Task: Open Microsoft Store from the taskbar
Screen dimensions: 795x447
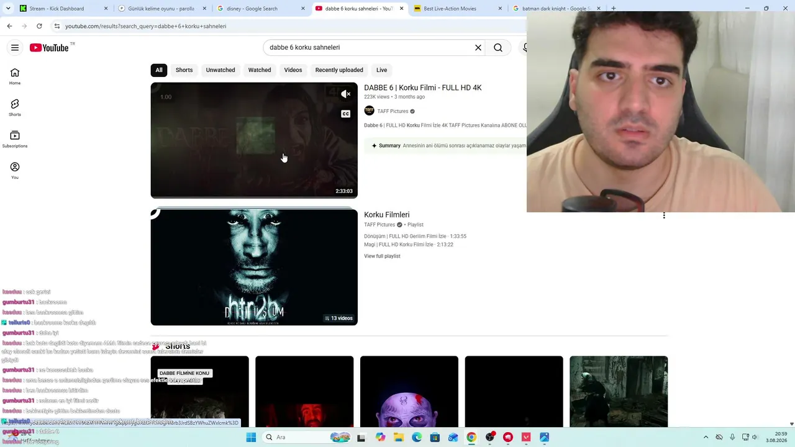Action: point(435,437)
